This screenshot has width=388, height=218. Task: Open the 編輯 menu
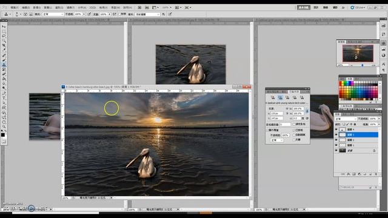25,7
